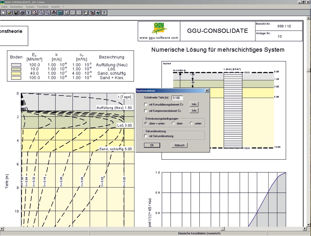Click Info button beside Kompressionsbeiwert Cc
The height and width of the screenshot is (236, 311).
194,111
